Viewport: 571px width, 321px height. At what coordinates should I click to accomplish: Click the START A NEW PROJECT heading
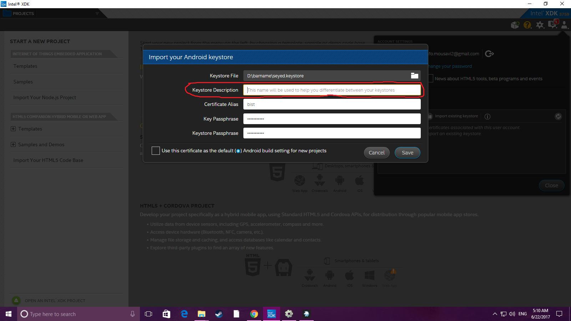click(x=40, y=41)
